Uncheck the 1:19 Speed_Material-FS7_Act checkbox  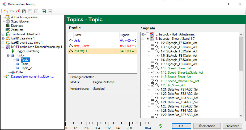pos(152,81)
